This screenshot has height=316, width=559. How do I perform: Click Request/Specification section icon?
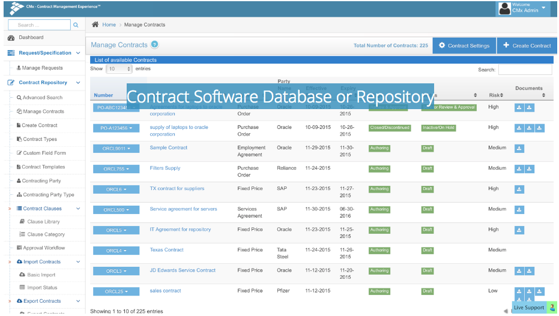pos(11,53)
